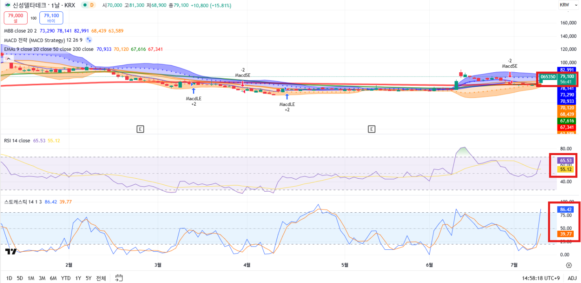The height and width of the screenshot is (283, 581).
Task: Click the 2월 label on the time axis
Action: tap(69, 265)
